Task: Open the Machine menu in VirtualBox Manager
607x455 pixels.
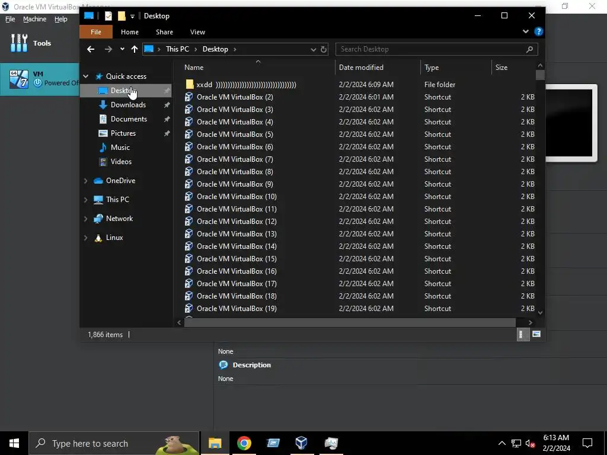Action: pos(34,19)
